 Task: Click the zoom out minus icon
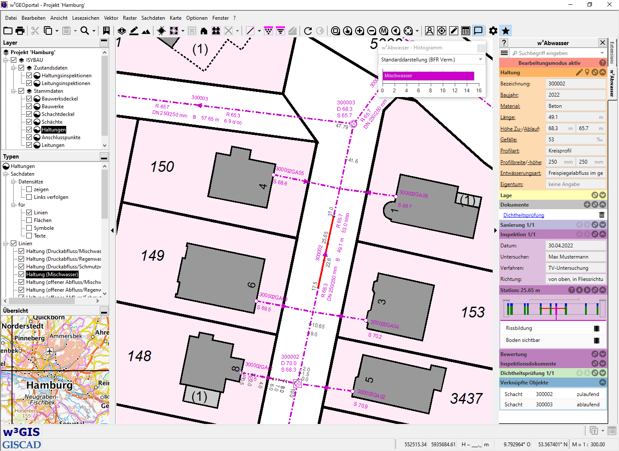pyautogui.click(x=372, y=30)
